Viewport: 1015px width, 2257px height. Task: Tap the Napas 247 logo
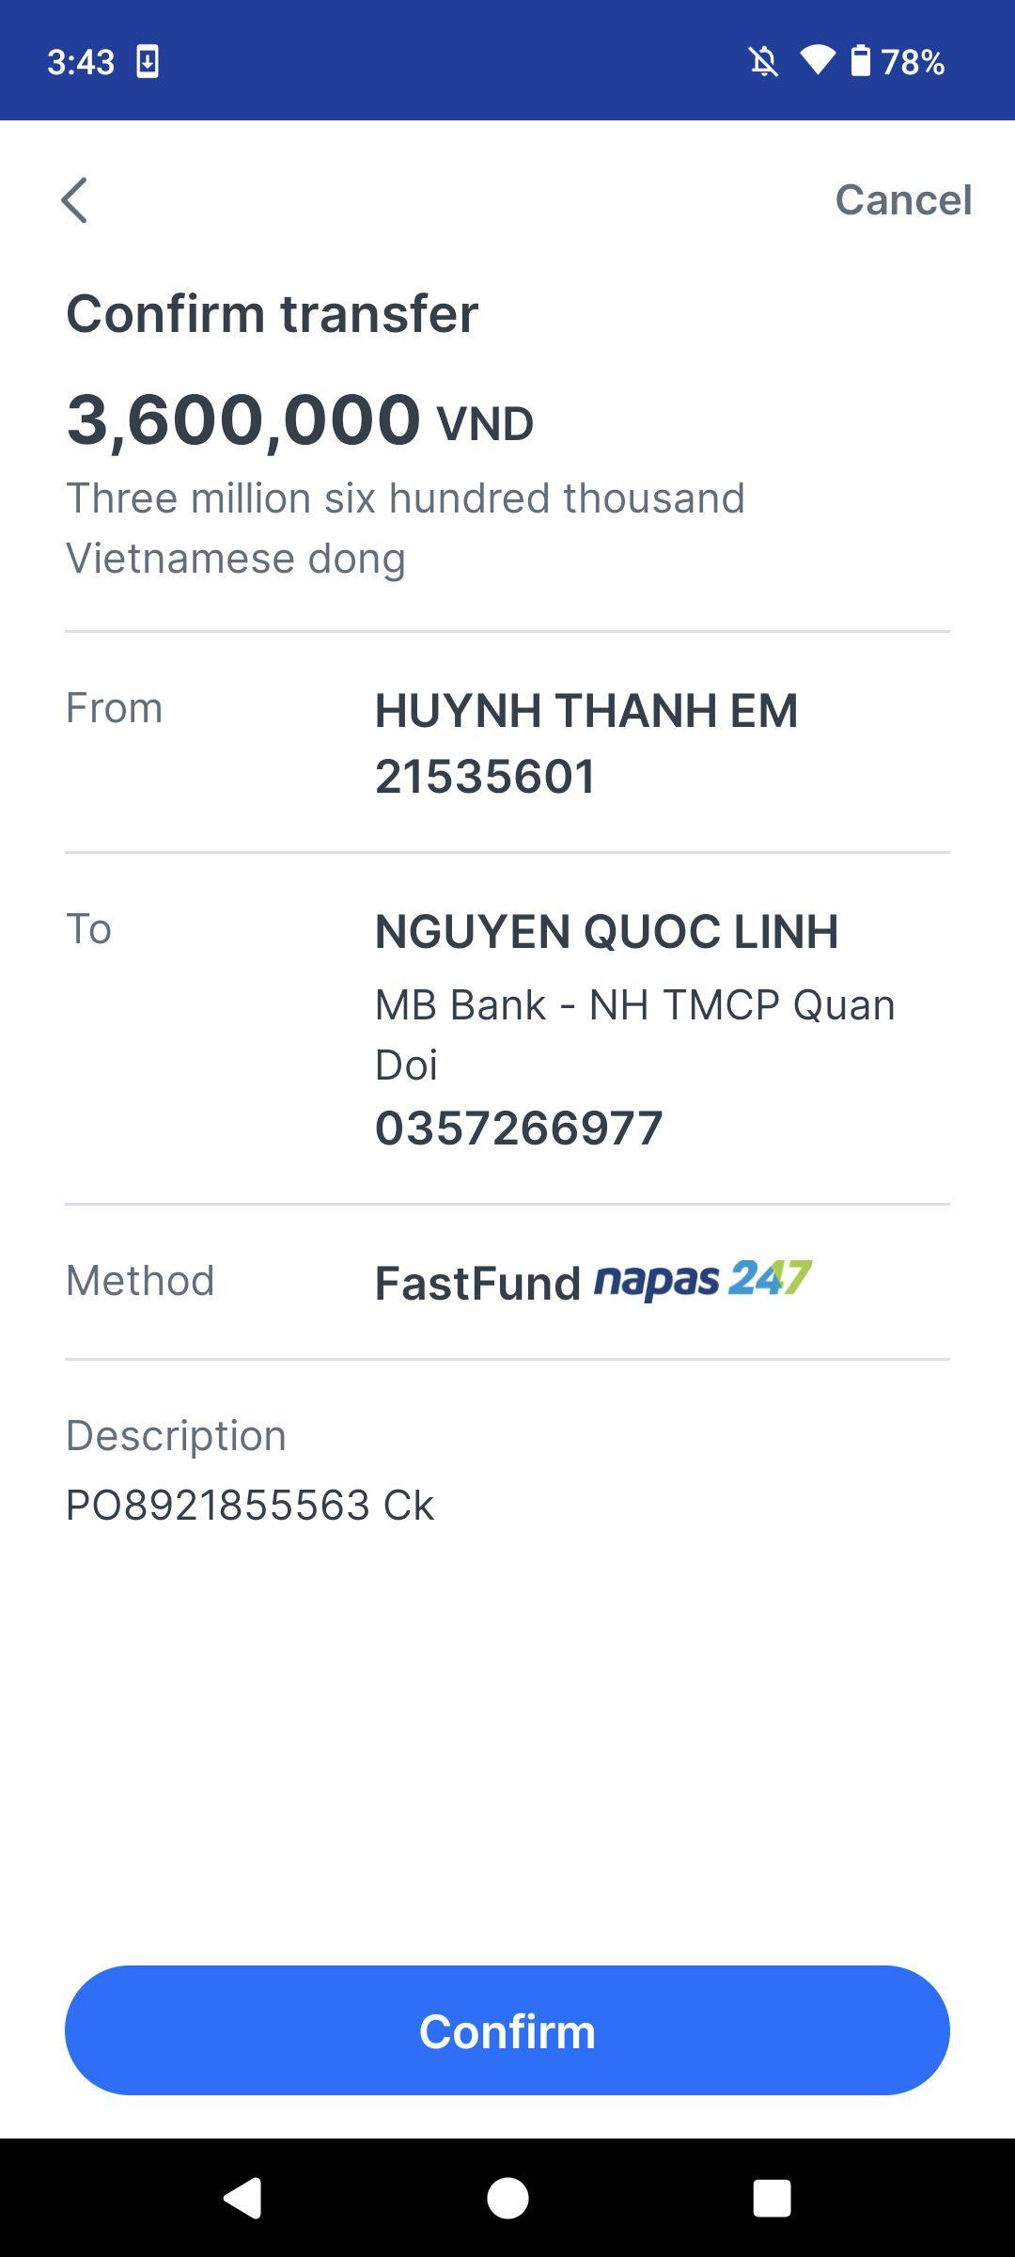tap(703, 1280)
